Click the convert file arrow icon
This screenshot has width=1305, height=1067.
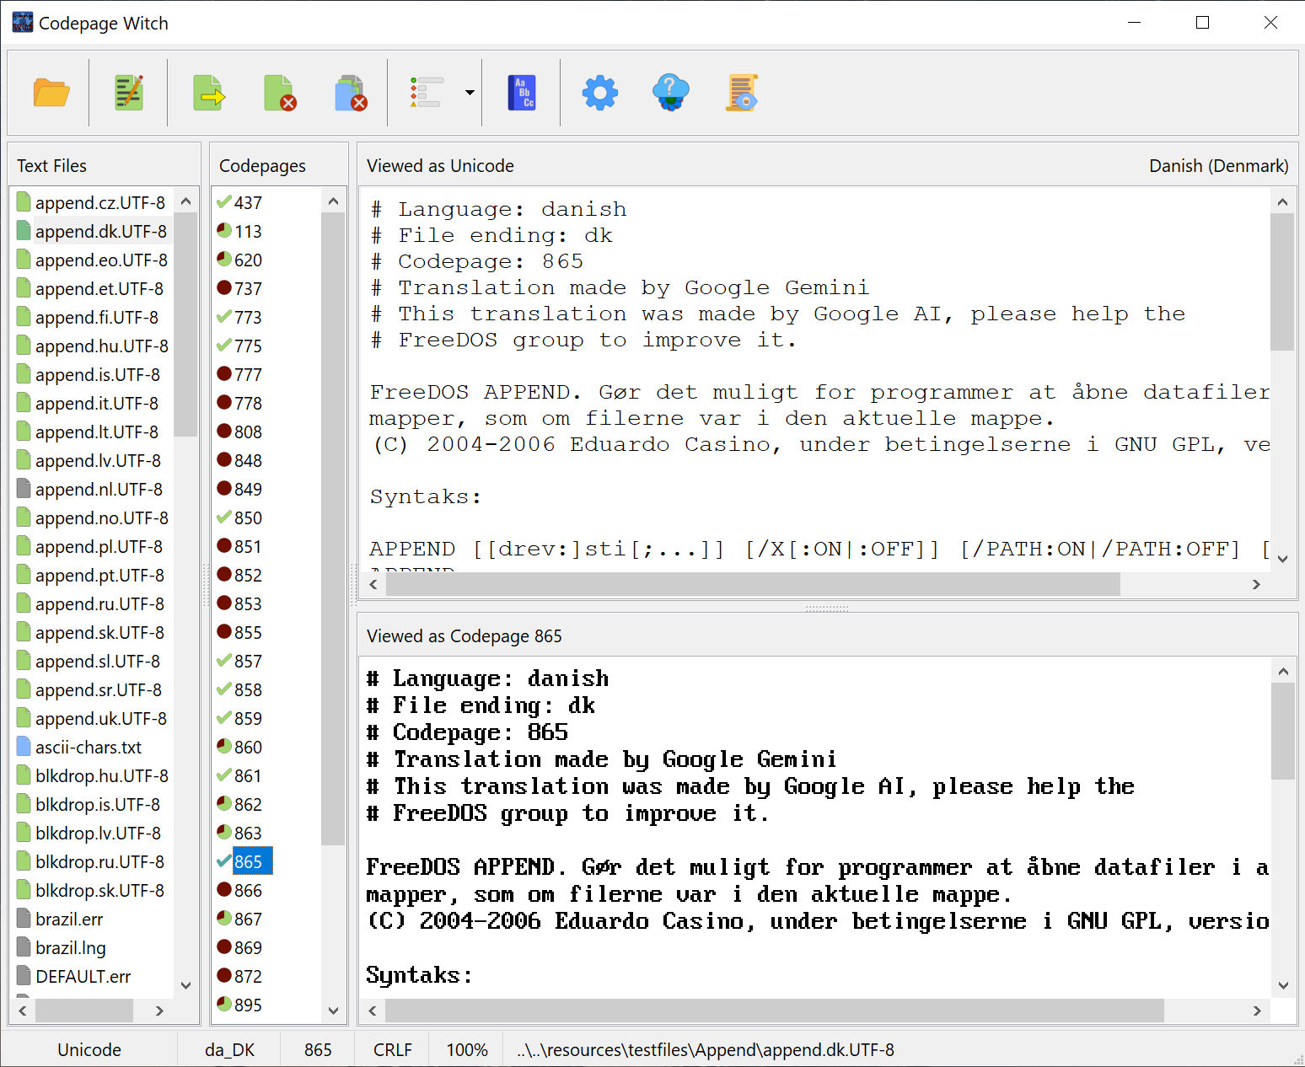[208, 93]
